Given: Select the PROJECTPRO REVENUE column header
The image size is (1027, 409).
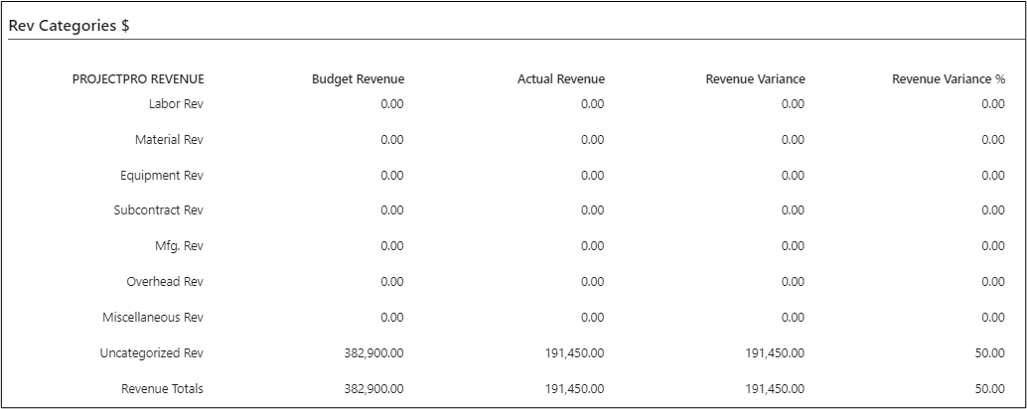Looking at the screenshot, I should tap(138, 79).
